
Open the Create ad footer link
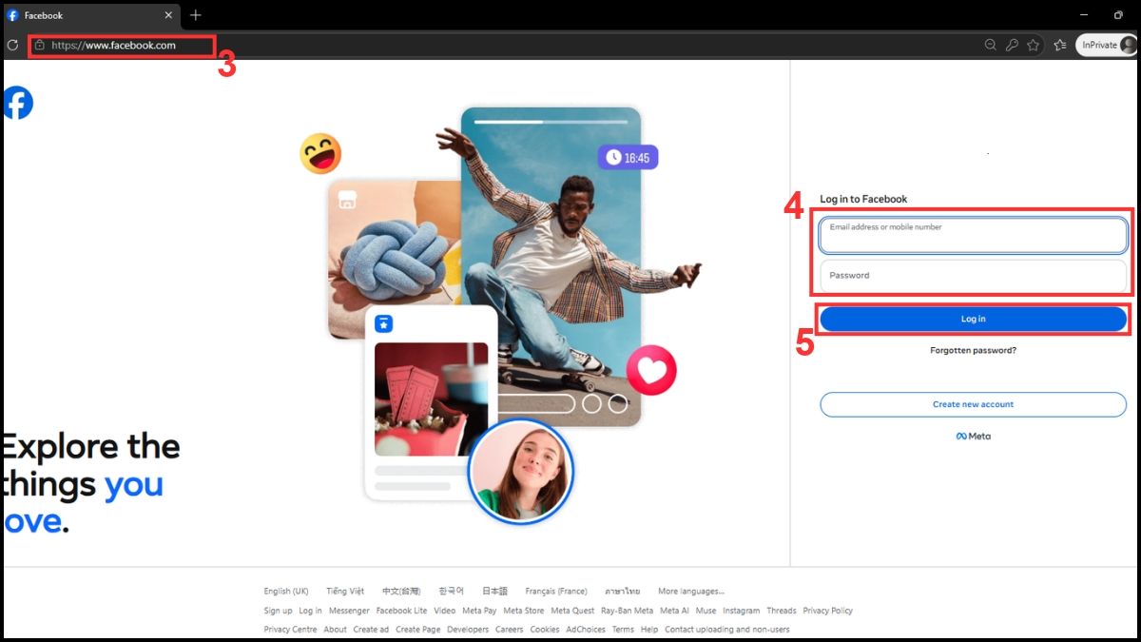(x=371, y=630)
